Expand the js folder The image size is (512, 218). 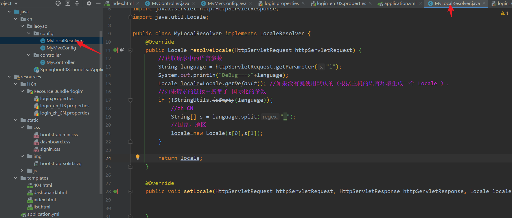22,171
